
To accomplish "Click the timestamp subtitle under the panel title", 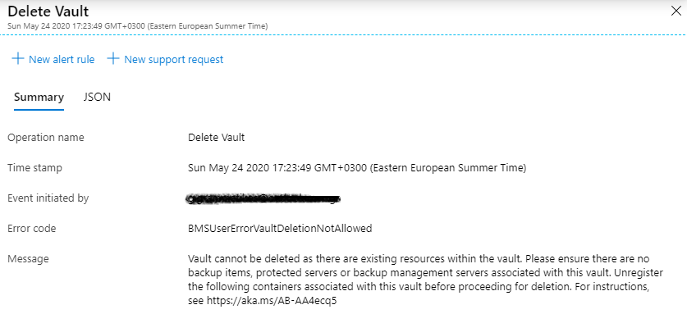I will pos(138,26).
